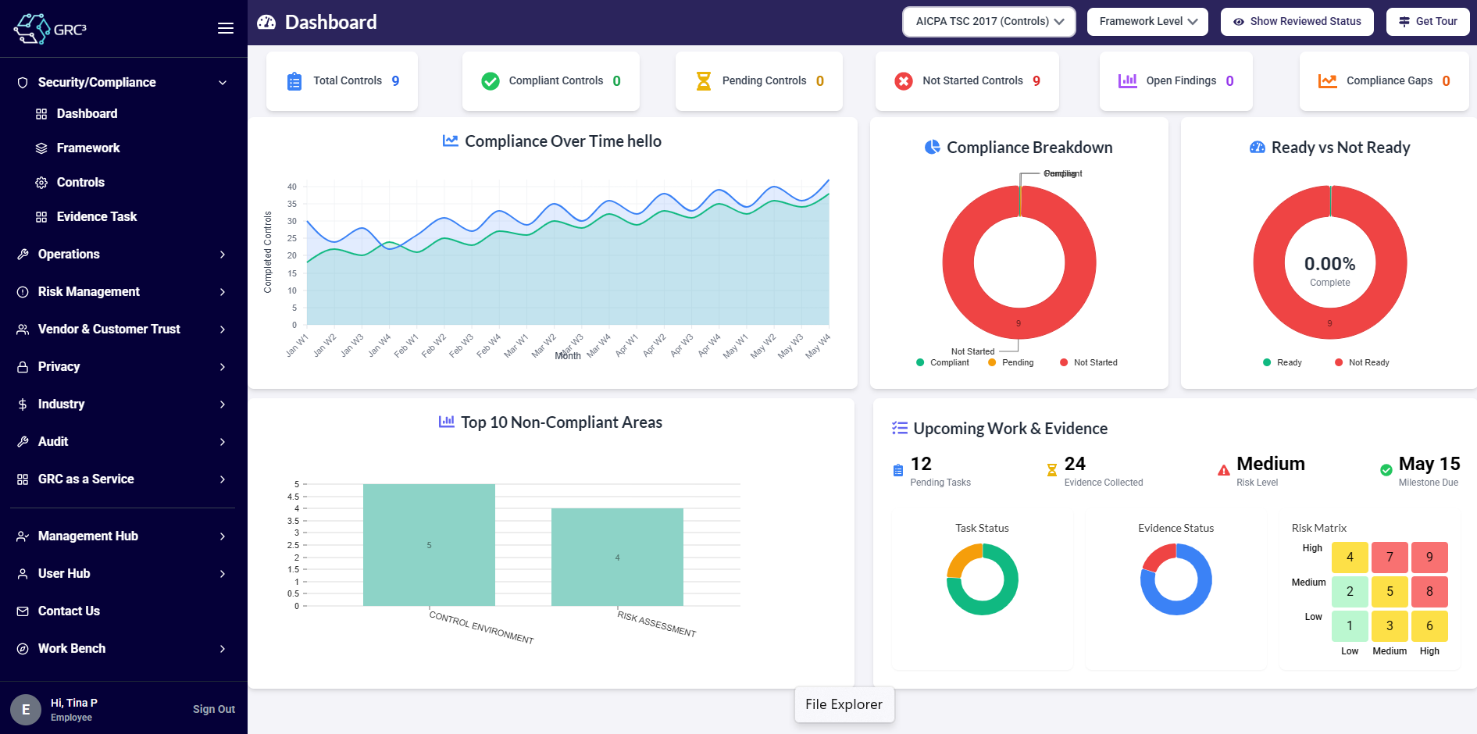1477x734 pixels.
Task: Select the Controls gear icon in sidebar
Action: [x=41, y=182]
